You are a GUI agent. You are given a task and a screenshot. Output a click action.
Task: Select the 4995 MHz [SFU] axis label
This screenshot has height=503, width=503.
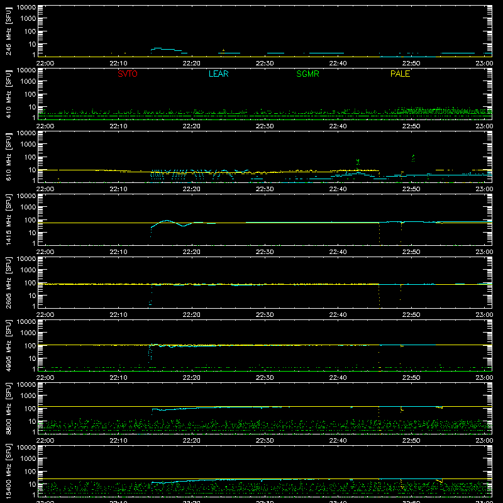point(8,346)
